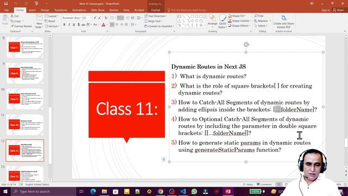Image resolution: width=348 pixels, height=196 pixels.
Task: Switch to the Transitions ribbon tab
Action: 60,10
